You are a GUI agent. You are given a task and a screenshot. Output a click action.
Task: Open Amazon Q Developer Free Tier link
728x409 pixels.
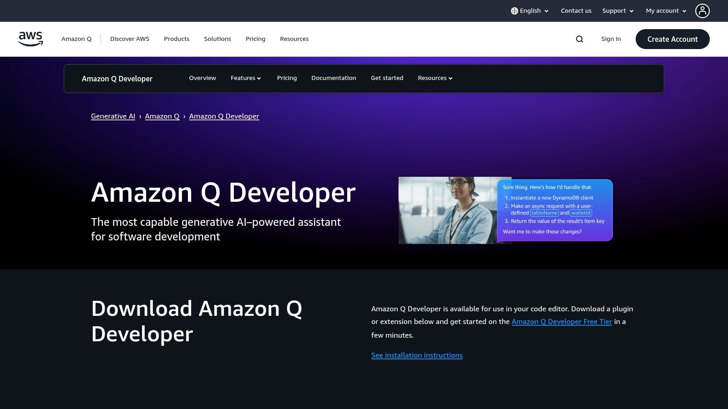coord(561,322)
